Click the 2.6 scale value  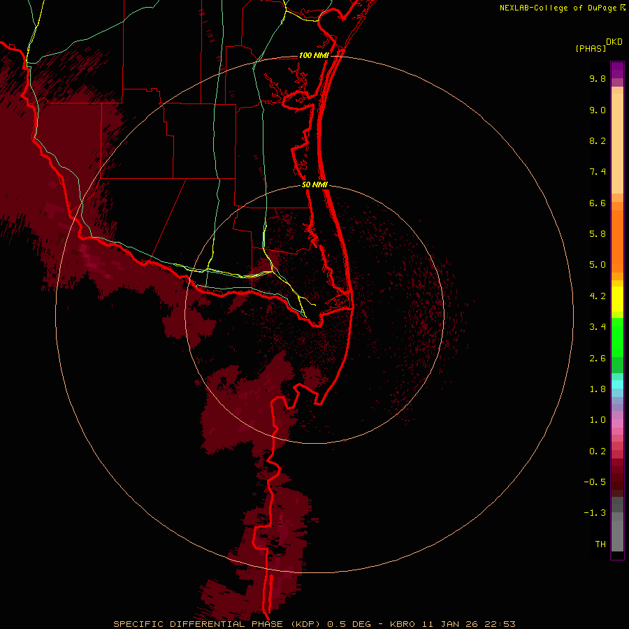point(598,358)
